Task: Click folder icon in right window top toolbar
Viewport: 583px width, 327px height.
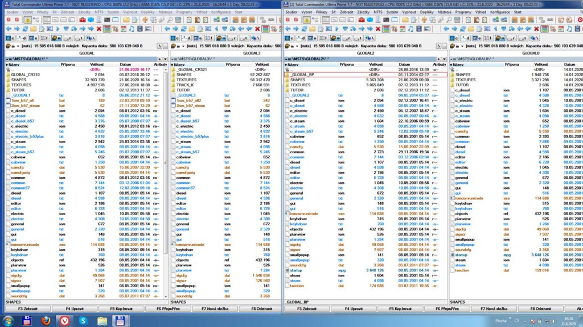Action: pos(405,20)
